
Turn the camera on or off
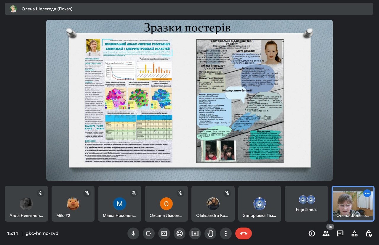coord(149,233)
